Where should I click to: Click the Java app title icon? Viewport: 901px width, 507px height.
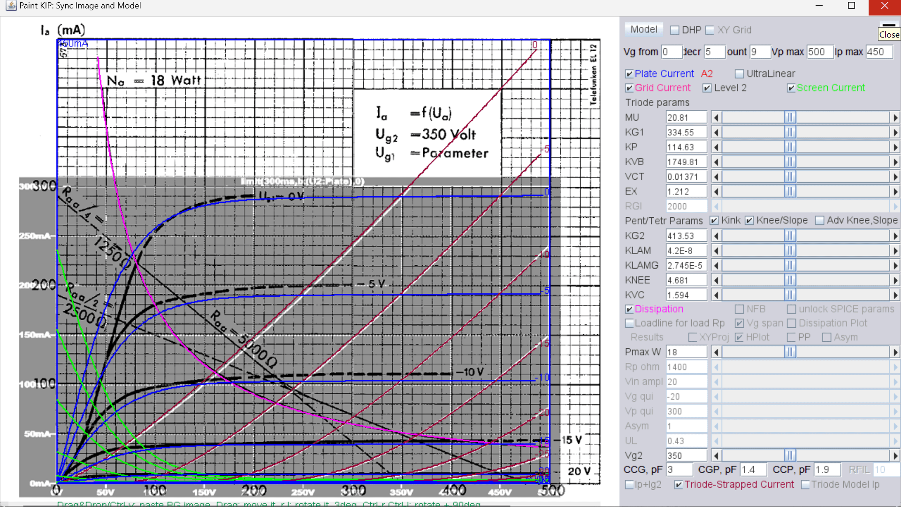coord(10,6)
